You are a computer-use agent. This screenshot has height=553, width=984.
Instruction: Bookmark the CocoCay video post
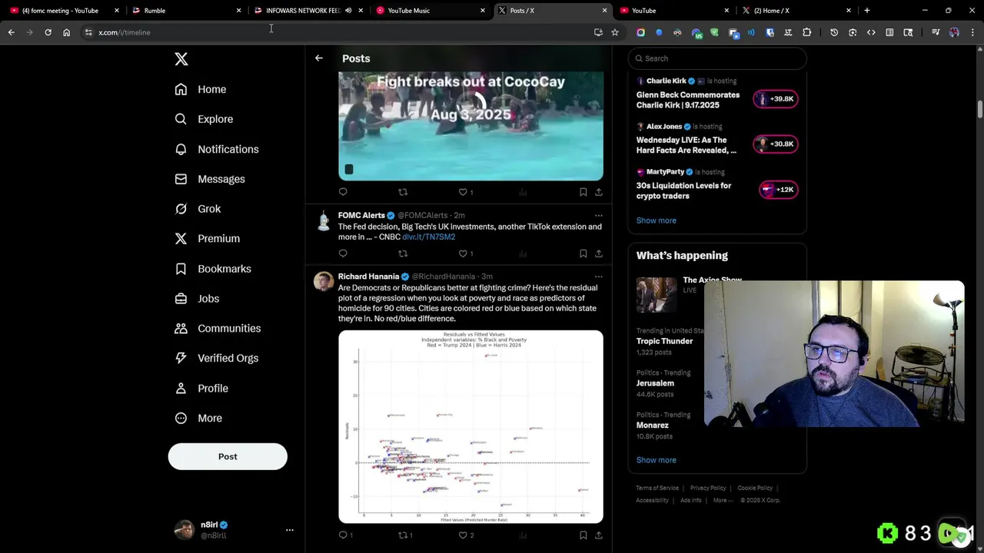(583, 192)
